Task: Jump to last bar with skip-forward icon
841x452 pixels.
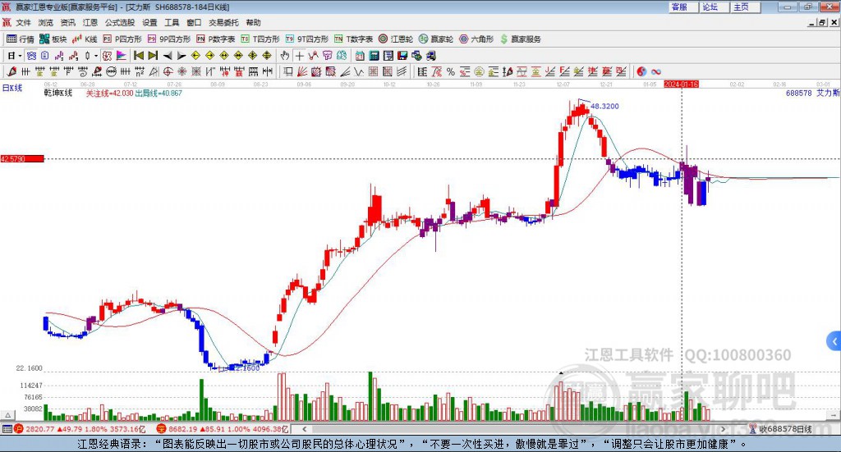Action: pyautogui.click(x=153, y=56)
